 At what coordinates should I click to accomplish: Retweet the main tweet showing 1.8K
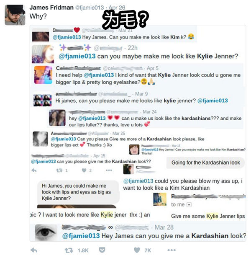tap(69, 250)
